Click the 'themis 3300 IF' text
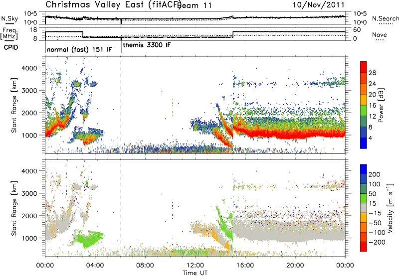Image resolution: width=399 pixels, height=276 pixels. (x=147, y=45)
